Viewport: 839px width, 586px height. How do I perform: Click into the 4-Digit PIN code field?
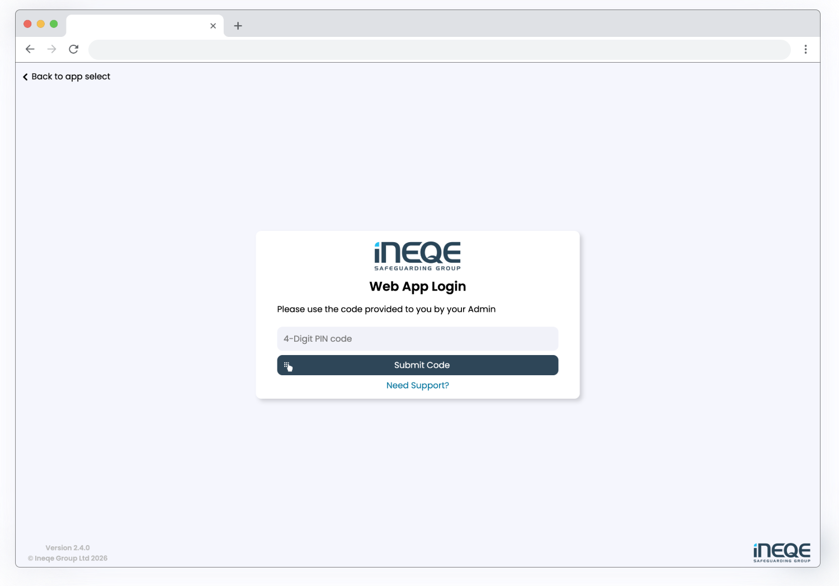417,339
